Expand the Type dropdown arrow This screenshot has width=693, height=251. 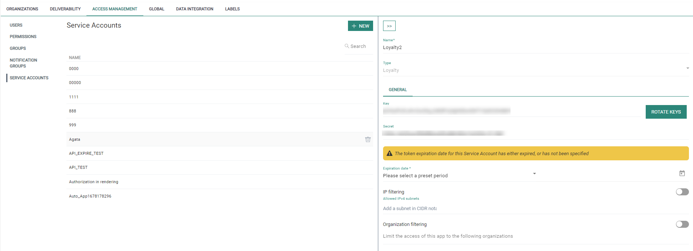tap(687, 68)
